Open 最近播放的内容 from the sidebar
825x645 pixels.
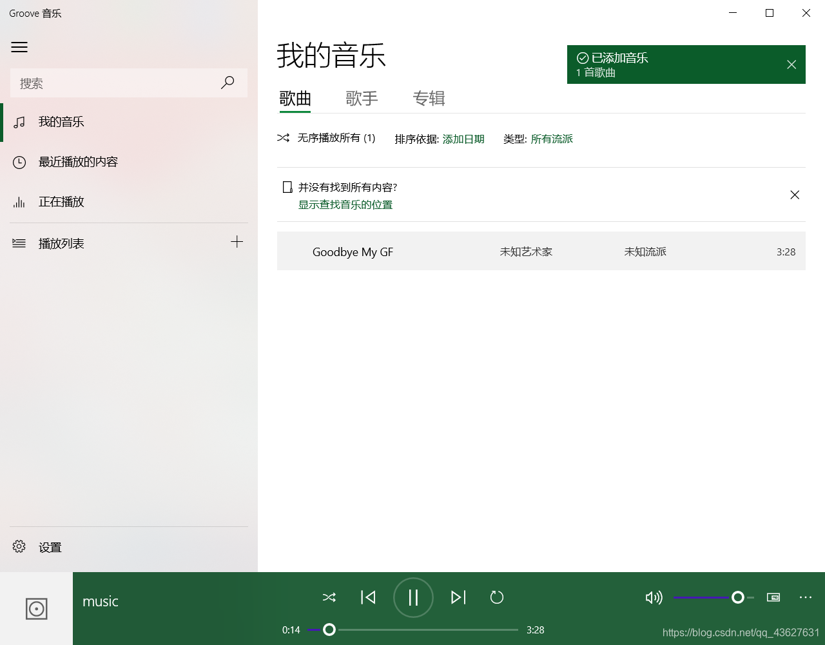pyautogui.click(x=77, y=162)
